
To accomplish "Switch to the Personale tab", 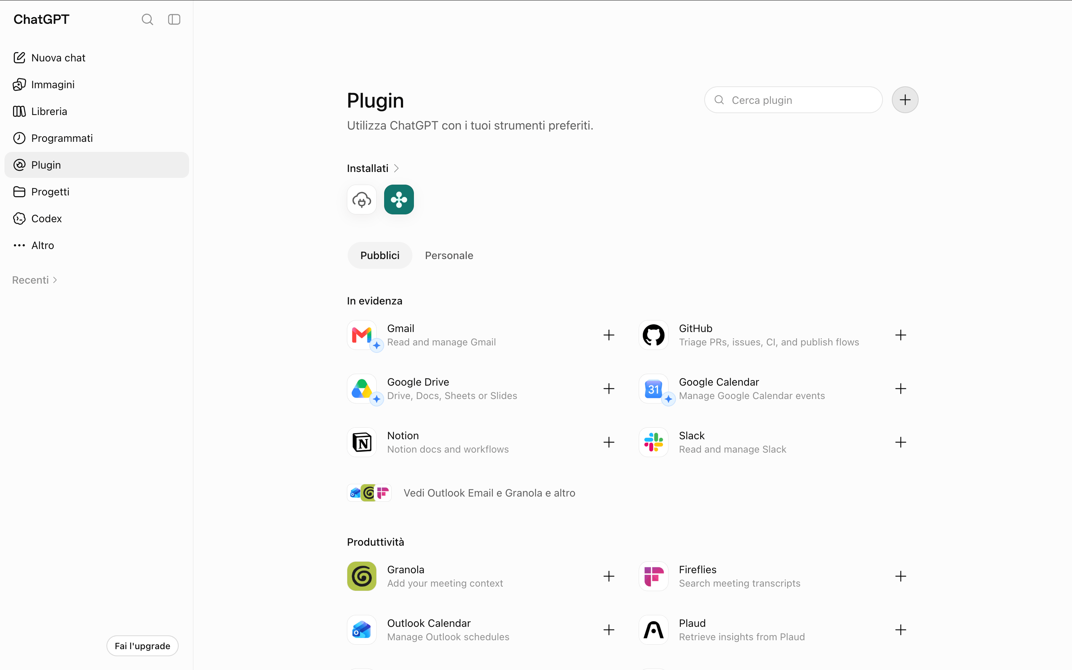I will click(449, 255).
